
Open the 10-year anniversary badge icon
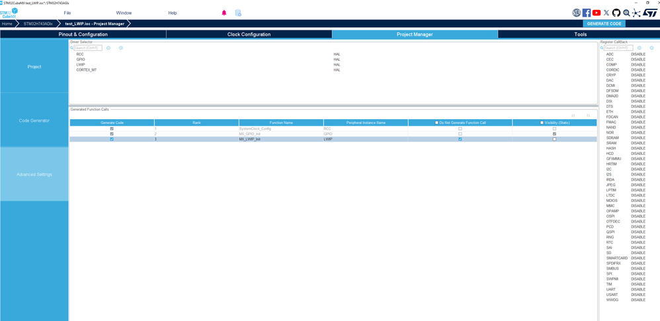point(577,13)
